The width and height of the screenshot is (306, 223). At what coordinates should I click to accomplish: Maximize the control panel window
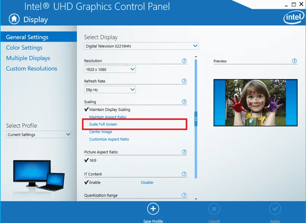[294, 5]
